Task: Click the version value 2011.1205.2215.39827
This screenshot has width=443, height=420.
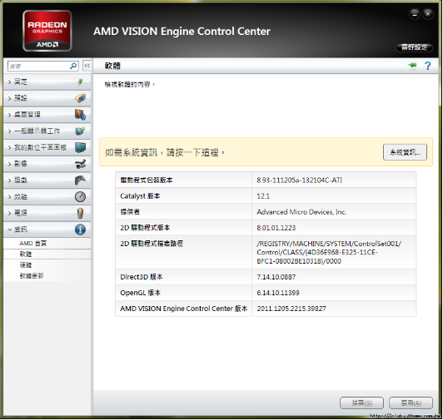Action: (x=291, y=309)
